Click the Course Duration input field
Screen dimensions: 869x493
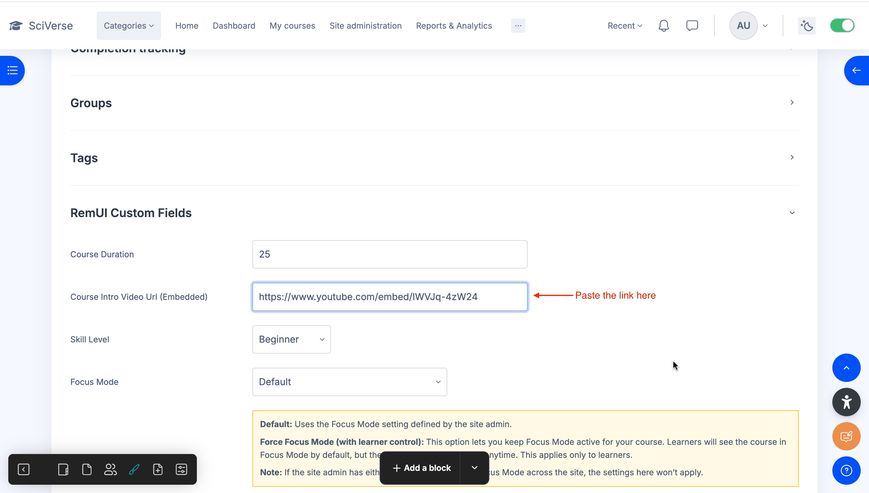pos(390,254)
